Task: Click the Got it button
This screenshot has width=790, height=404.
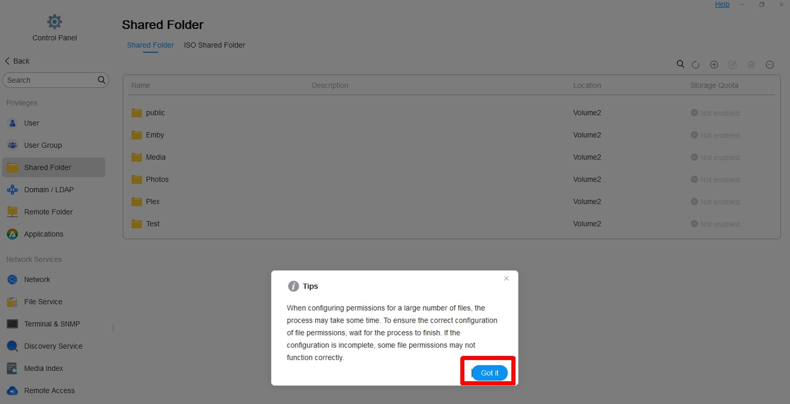Action: [489, 373]
